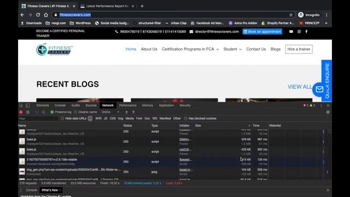Click the blue mail enquiry bubble

[x=319, y=89]
